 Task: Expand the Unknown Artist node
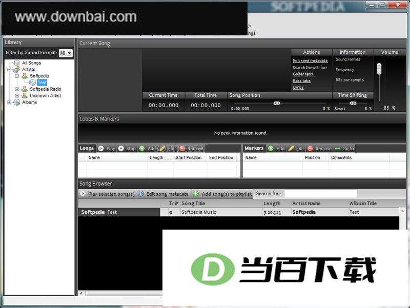point(17,96)
